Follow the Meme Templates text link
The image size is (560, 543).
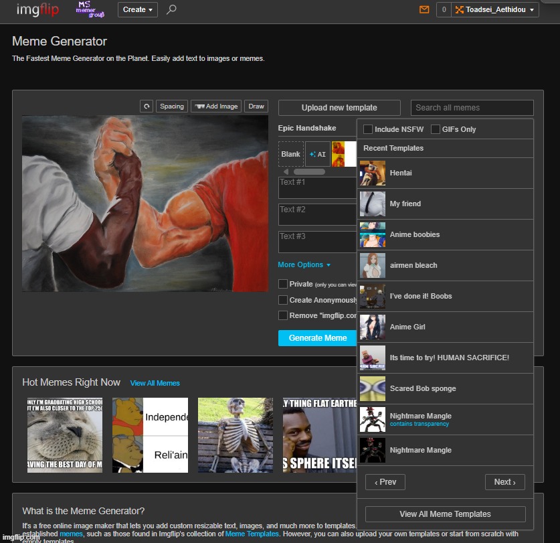(x=252, y=534)
